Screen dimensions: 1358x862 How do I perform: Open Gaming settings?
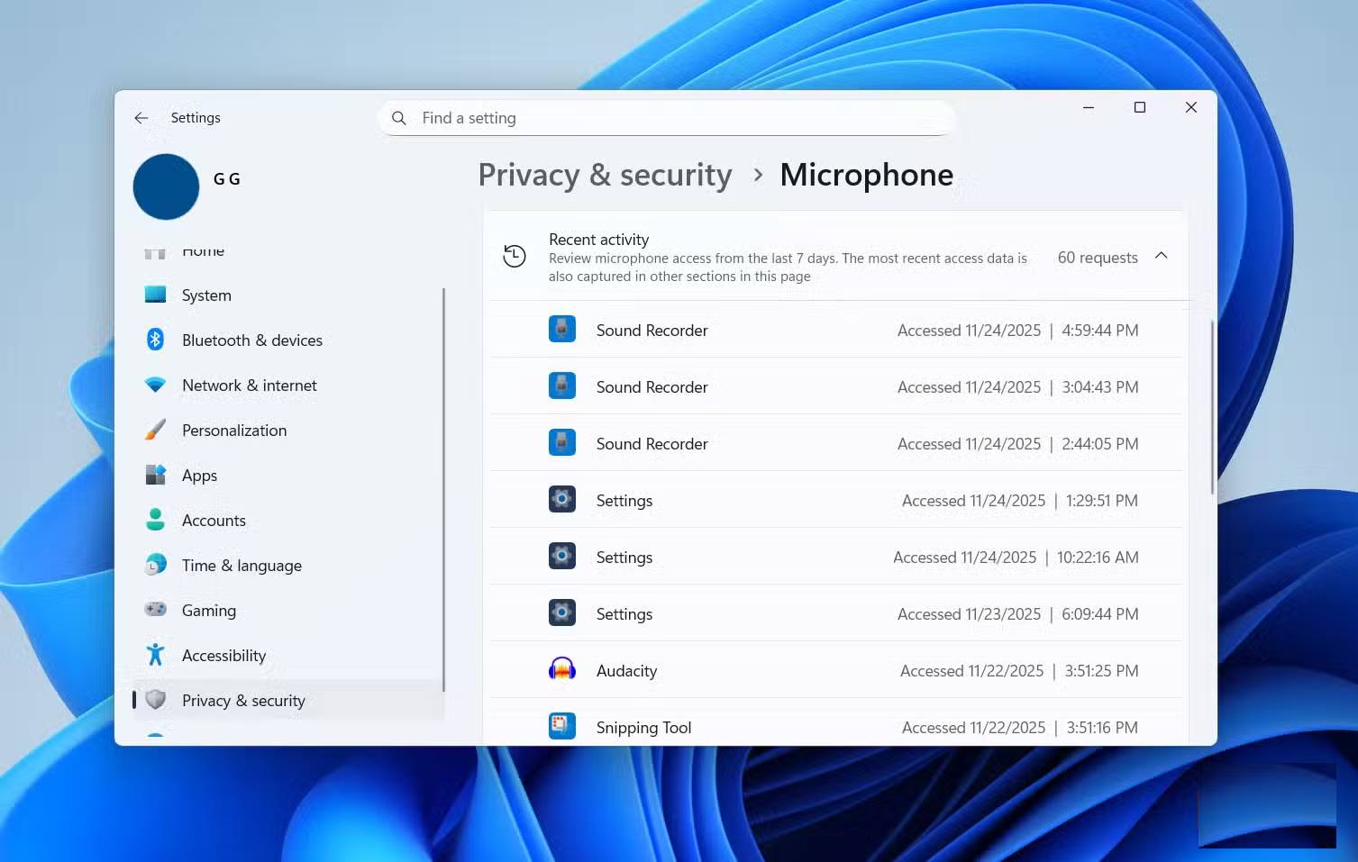(208, 610)
